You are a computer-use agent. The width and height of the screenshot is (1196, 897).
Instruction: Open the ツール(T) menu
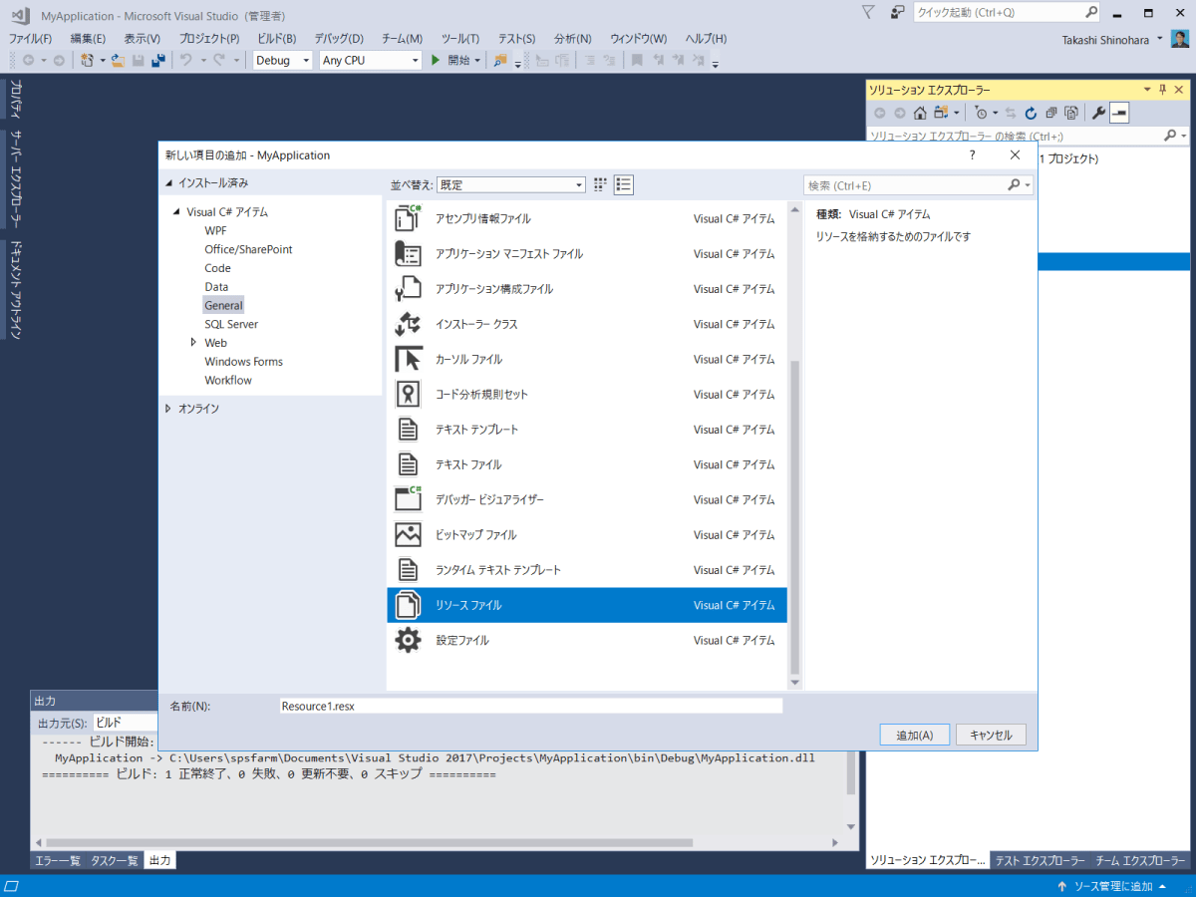459,38
